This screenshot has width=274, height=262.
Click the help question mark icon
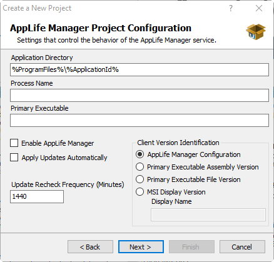click(x=231, y=8)
